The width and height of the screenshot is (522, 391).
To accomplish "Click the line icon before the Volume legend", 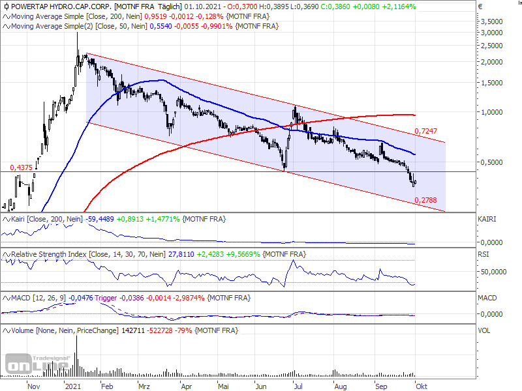I will pos(7,330).
